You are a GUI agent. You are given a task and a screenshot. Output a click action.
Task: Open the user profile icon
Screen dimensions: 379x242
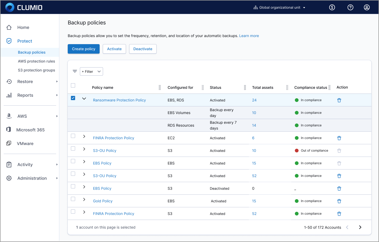point(367,7)
